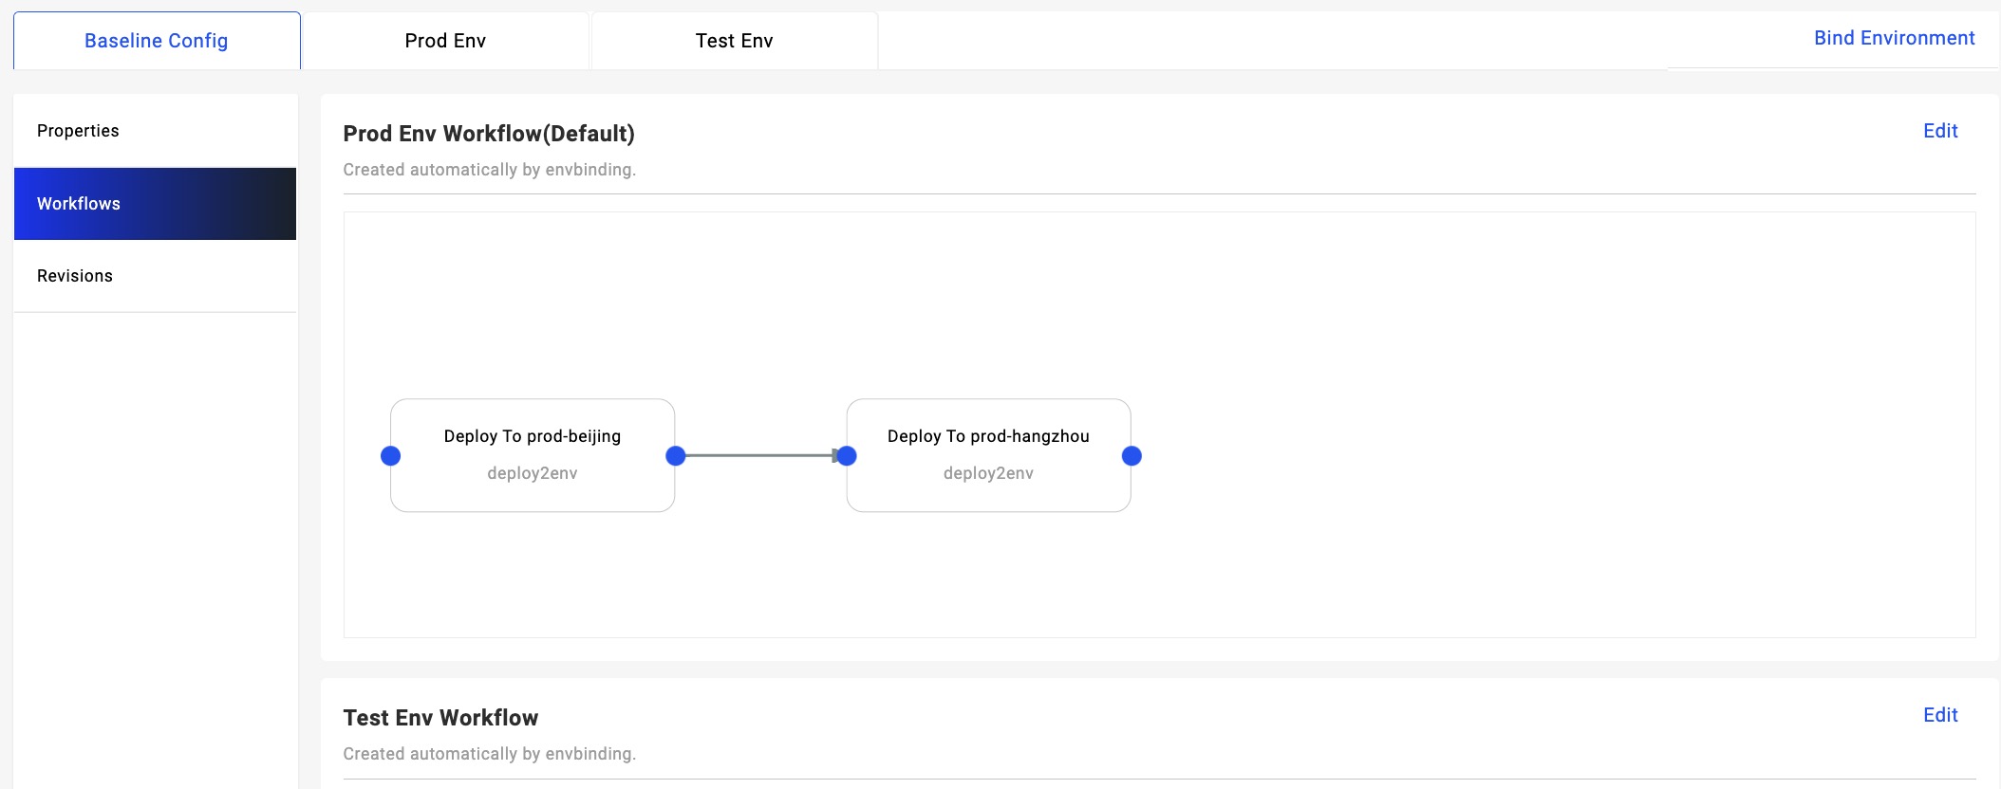The image size is (2001, 789).
Task: Click the Bind Environment link
Action: pos(1894,38)
